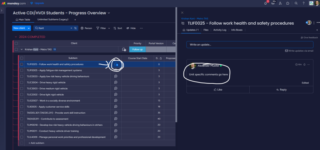This screenshot has width=320, height=150.
Task: Add update to TLIC3004 subitem conversation icon
Action: pyautogui.click(x=116, y=82)
